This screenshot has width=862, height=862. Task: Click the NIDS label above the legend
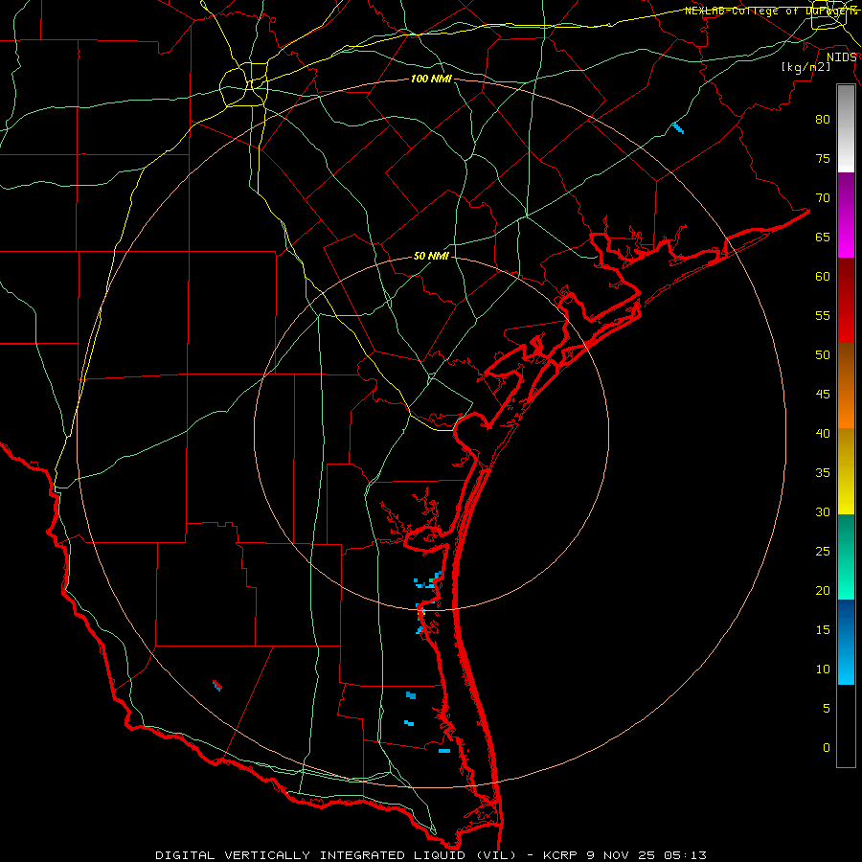[x=841, y=57]
